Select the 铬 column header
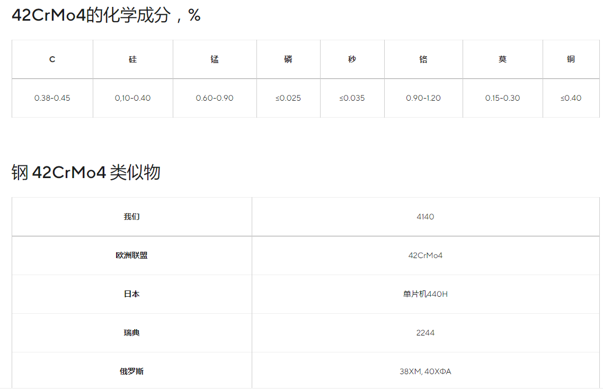This screenshot has width=603, height=389. pos(423,59)
